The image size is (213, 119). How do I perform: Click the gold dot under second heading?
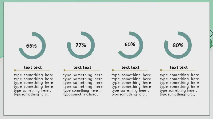pos(64,70)
